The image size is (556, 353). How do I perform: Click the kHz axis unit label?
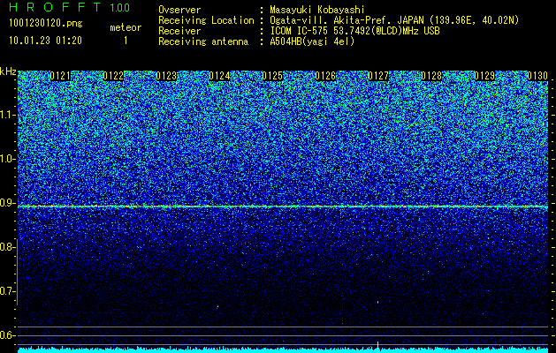pyautogui.click(x=8, y=71)
